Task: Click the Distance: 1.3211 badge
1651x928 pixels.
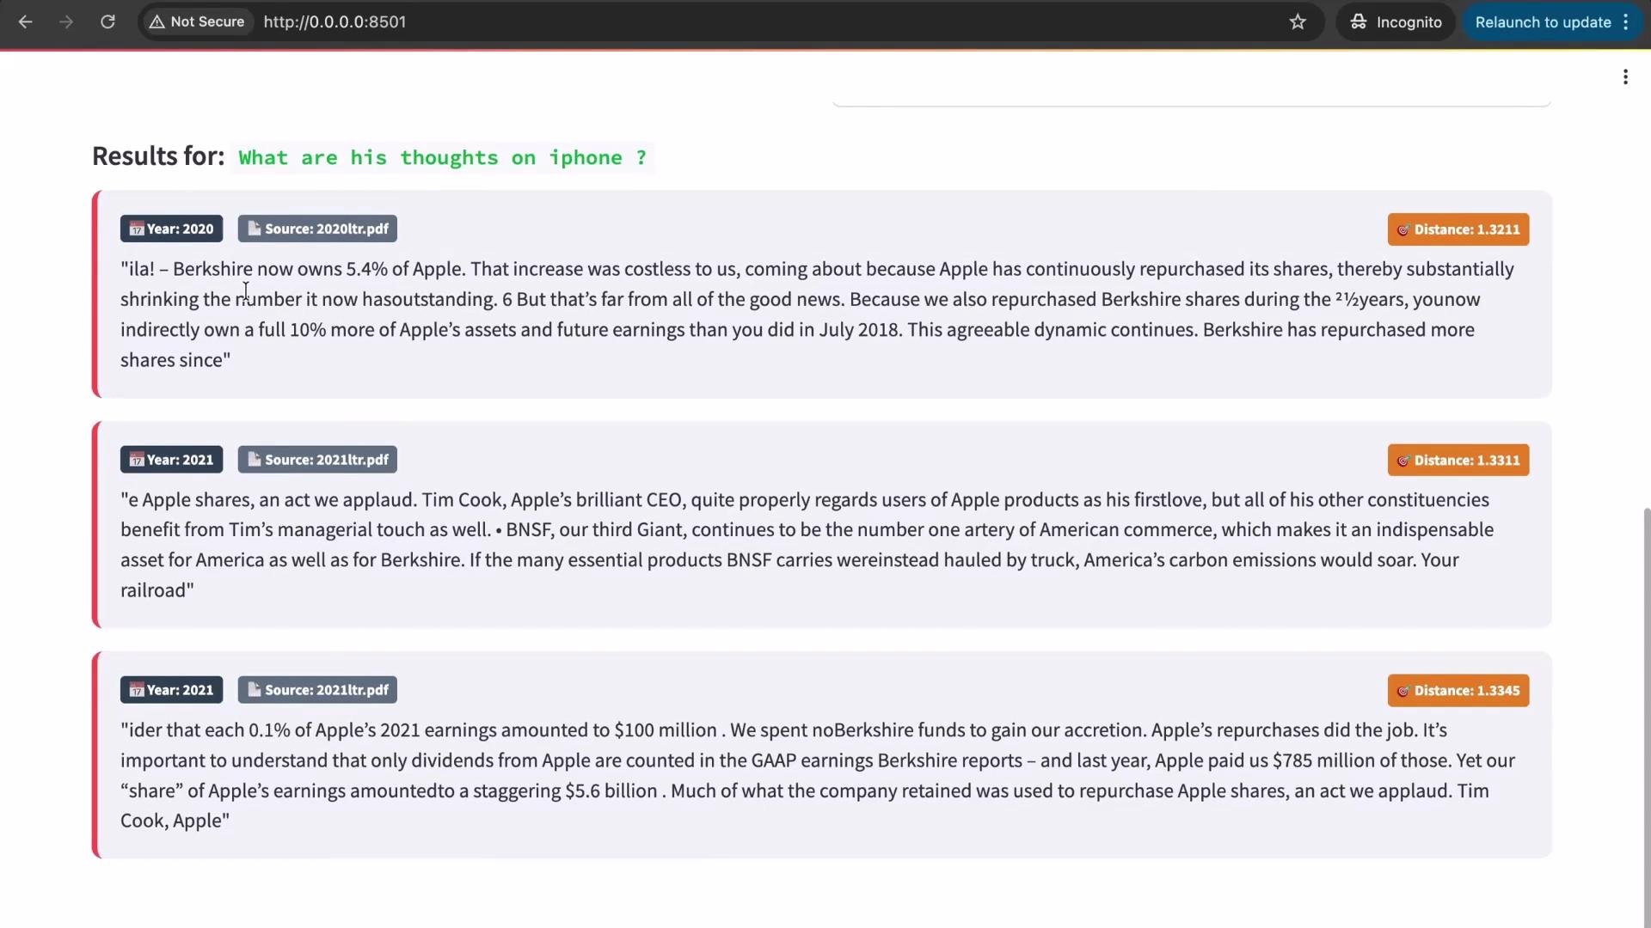Action: 1458,229
